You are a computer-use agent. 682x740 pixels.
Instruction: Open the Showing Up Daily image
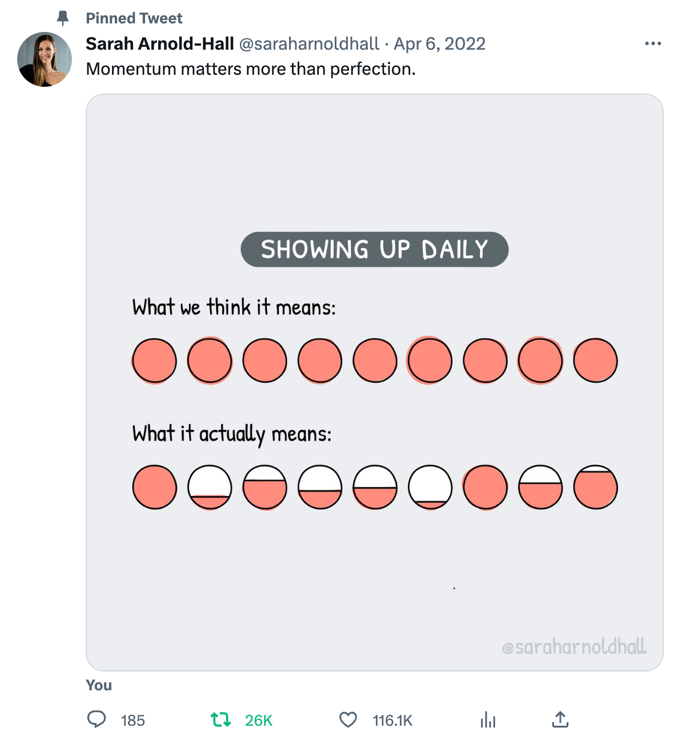pos(375,383)
